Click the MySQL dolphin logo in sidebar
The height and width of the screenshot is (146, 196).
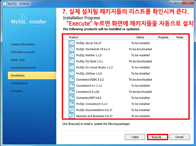[x=23, y=17]
